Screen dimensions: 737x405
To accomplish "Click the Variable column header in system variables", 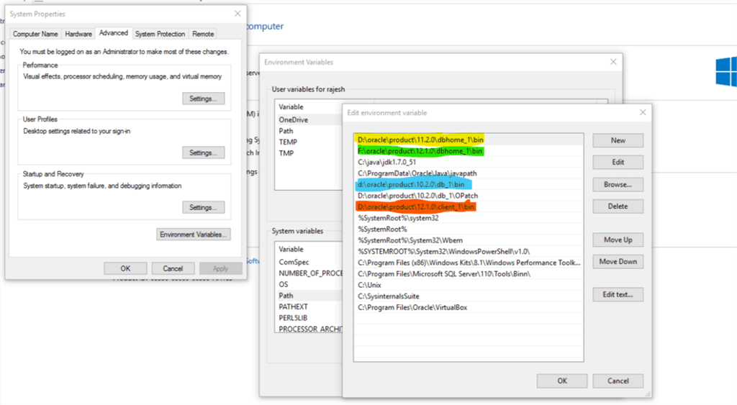I will click(309, 250).
